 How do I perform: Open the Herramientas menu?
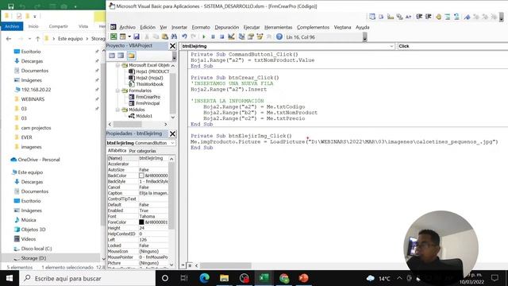point(279,27)
